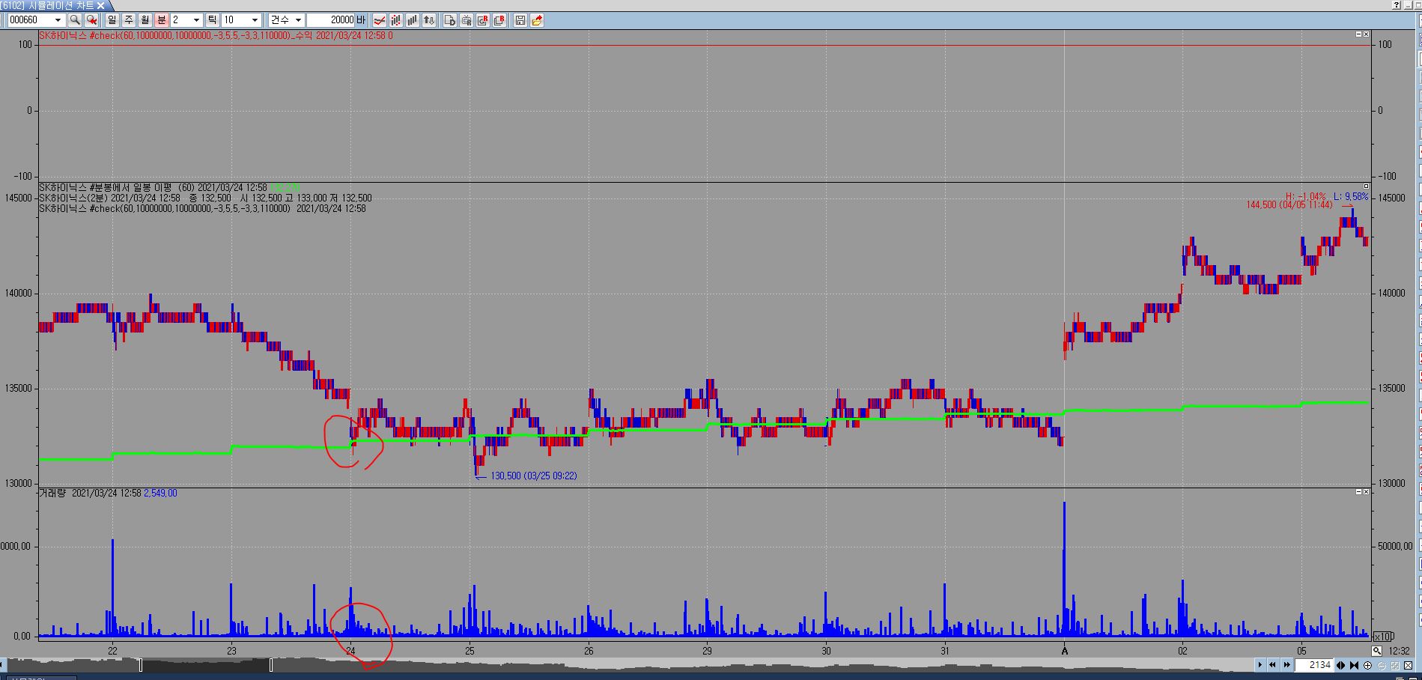Viewport: 1422px width, 680px height.
Task: Select the 월 (monthly) period button
Action: (145, 20)
